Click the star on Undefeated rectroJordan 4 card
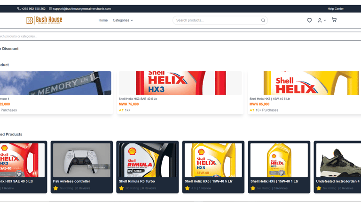Image resolution: width=361 pixels, height=202 pixels. pos(319,188)
